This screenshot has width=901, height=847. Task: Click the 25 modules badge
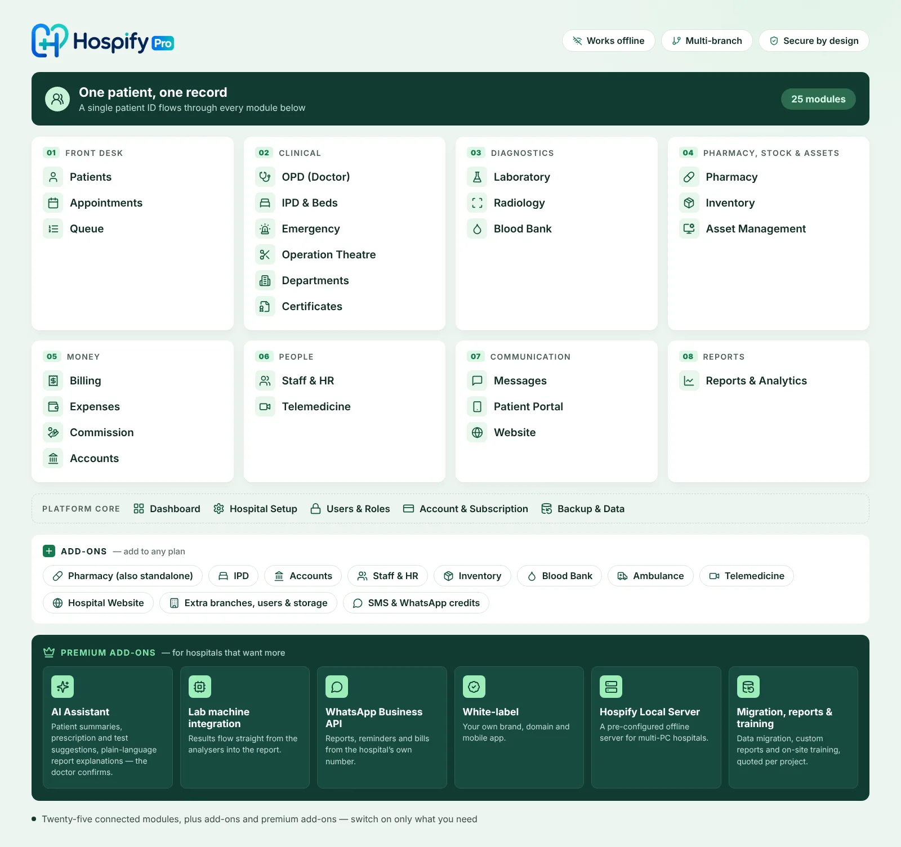tap(818, 99)
